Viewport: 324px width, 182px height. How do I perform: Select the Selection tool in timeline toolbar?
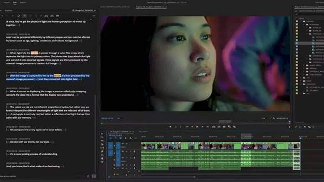102,134
